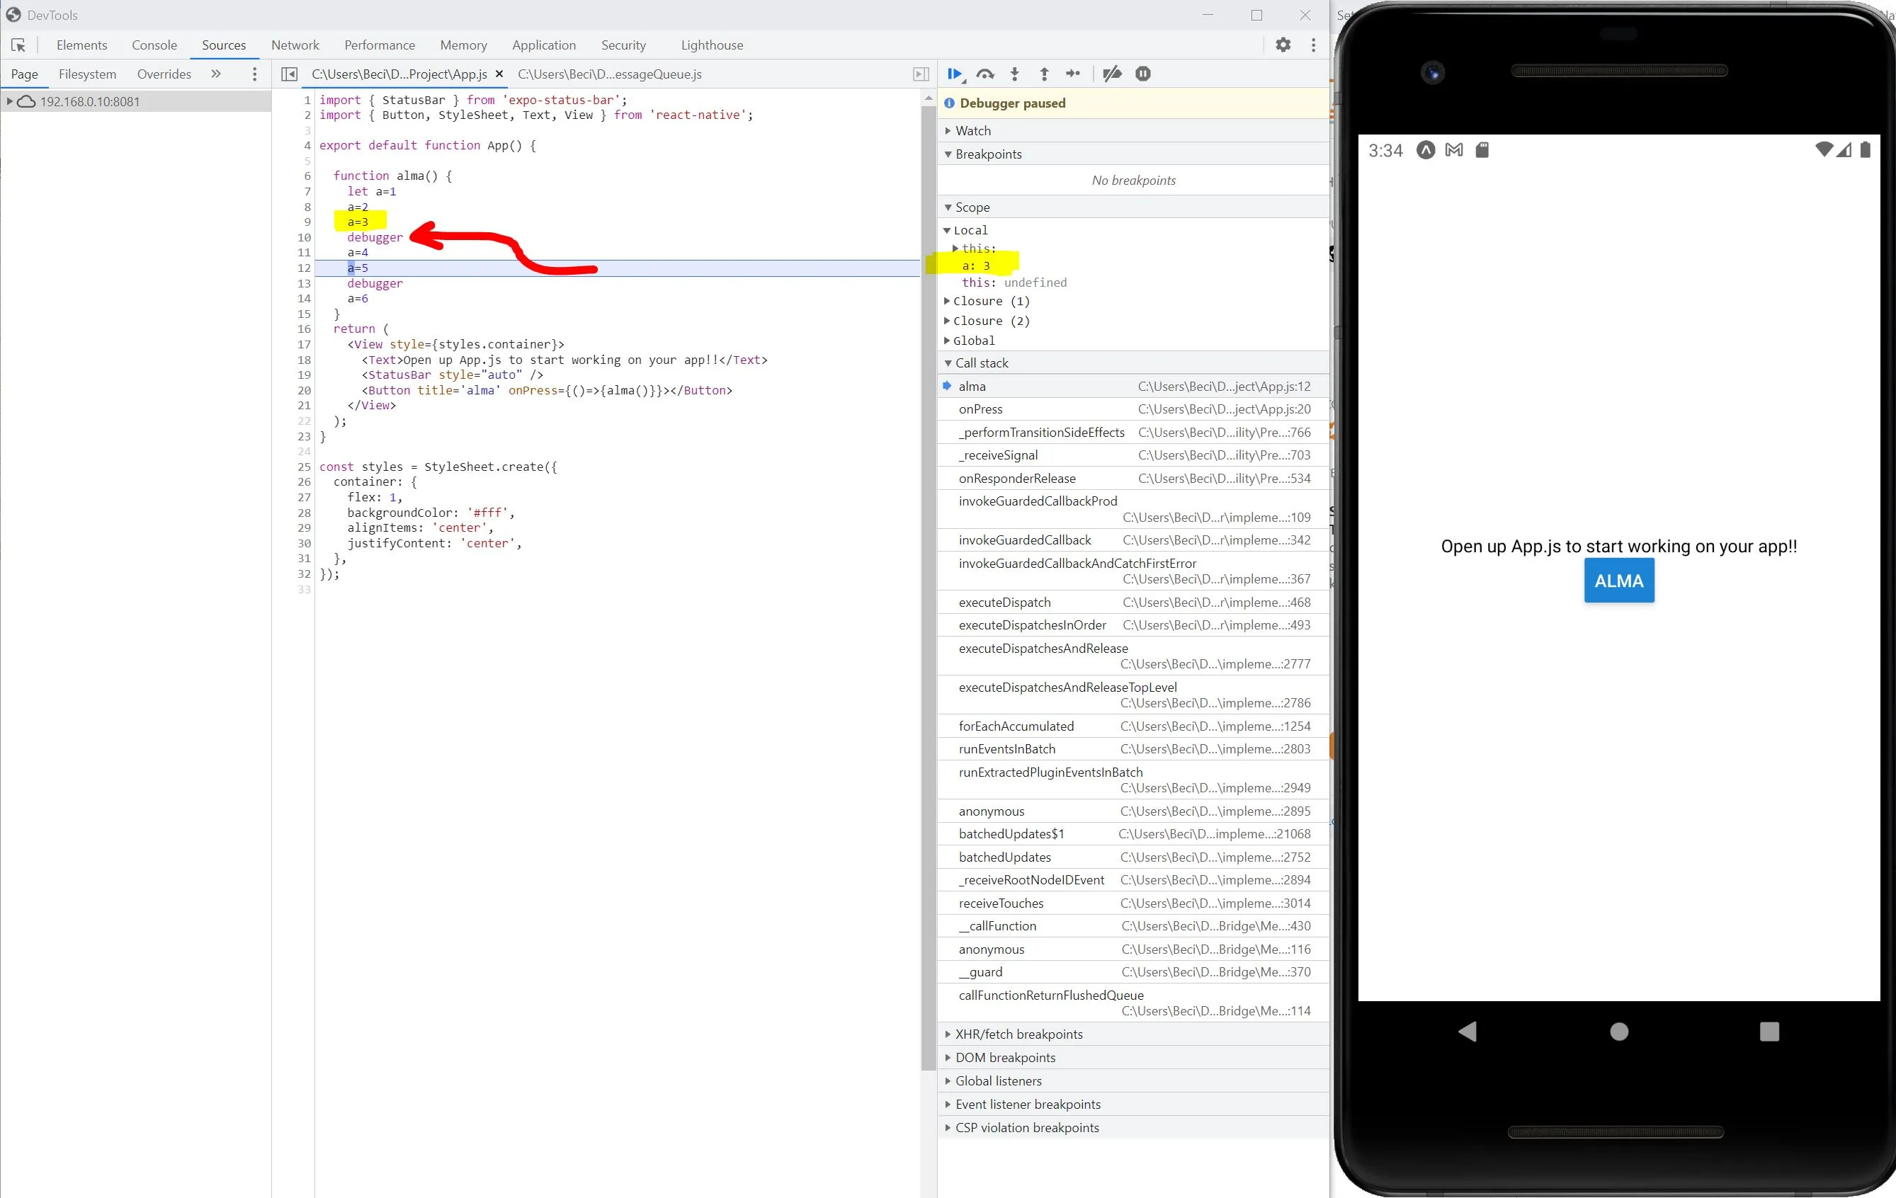Hide the navigator sidebar
The image size is (1896, 1198).
tap(289, 74)
